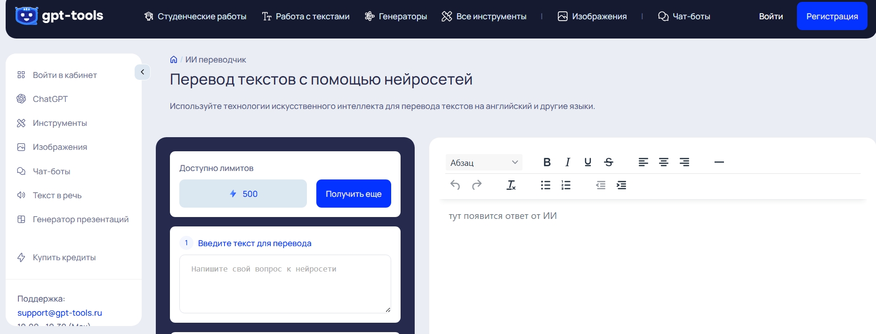This screenshot has width=876, height=334.
Task: Click the ИИ переводчик breadcrumb text
Action: coord(216,60)
